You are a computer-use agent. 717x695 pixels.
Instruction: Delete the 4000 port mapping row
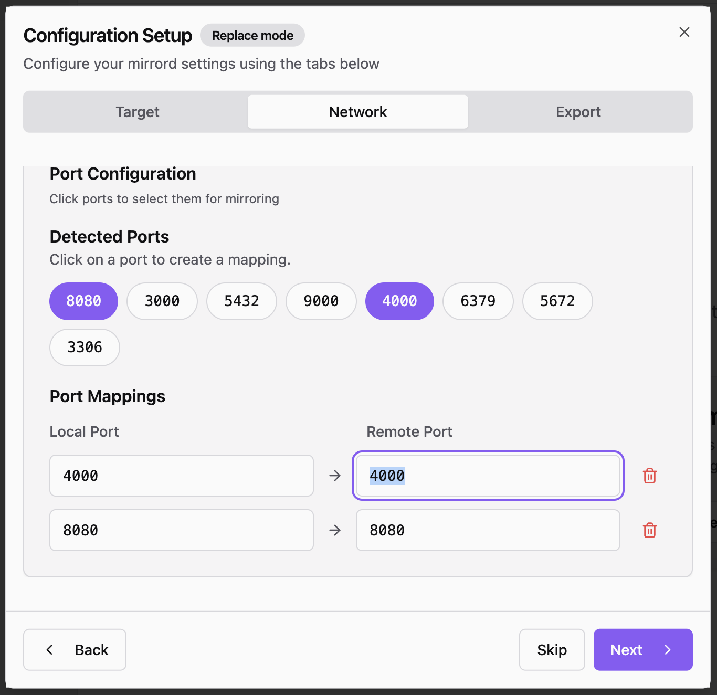point(649,476)
